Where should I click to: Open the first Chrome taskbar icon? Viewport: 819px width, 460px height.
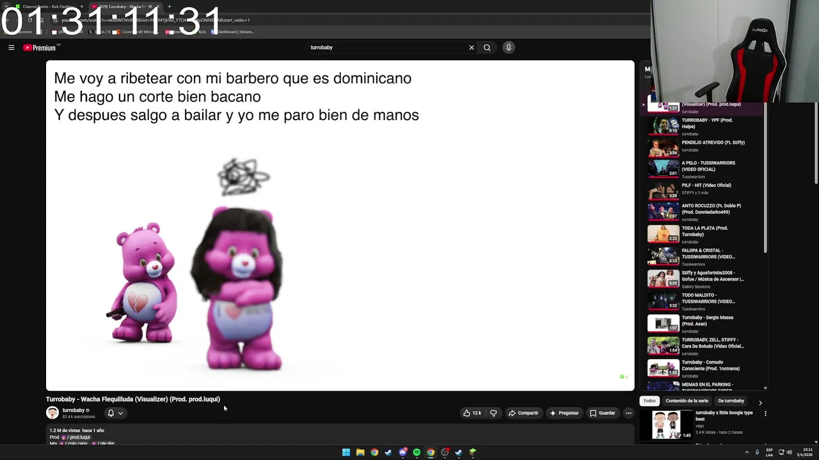[x=374, y=452]
